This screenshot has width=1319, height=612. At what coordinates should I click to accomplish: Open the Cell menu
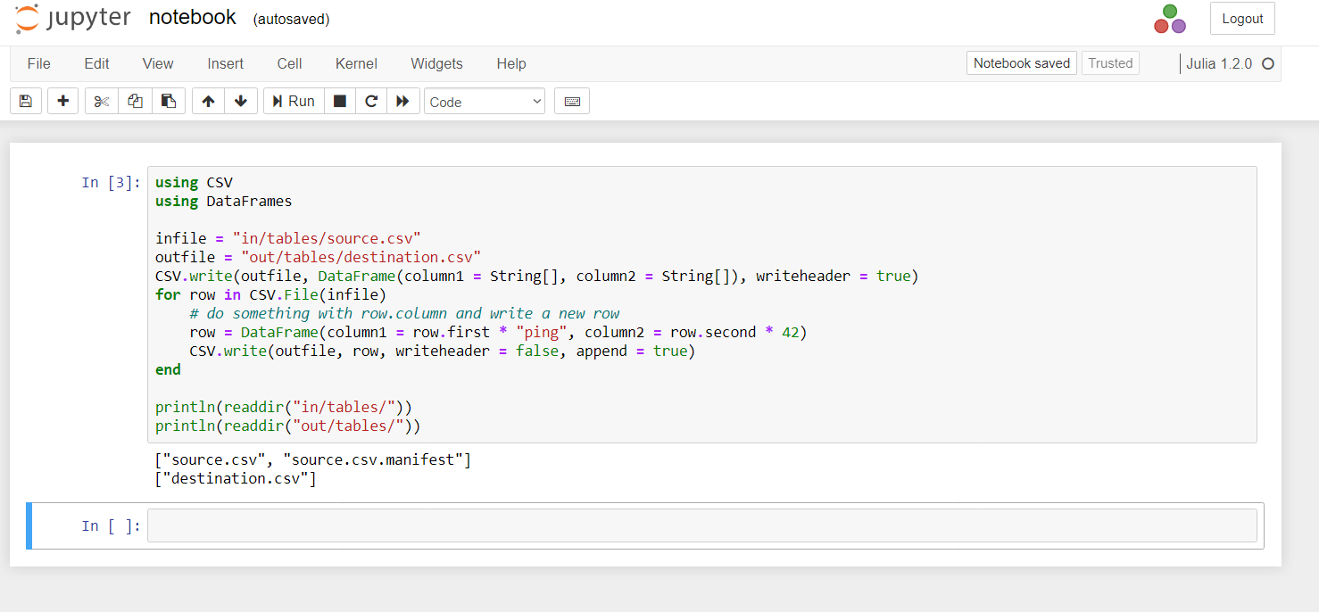coord(290,63)
